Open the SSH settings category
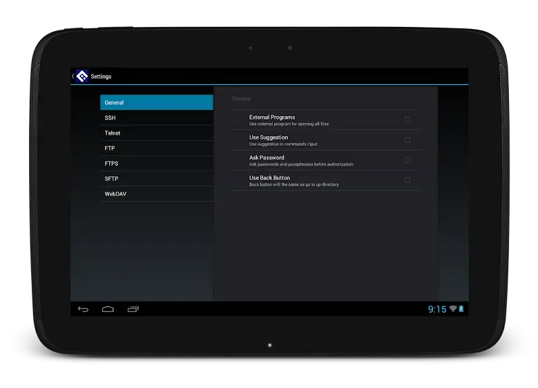This screenshot has width=538, height=388. (157, 117)
